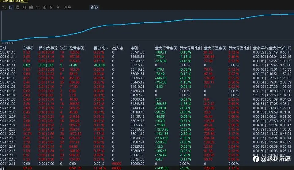This screenshot has width=294, height=170.
Task: Switch to the M tab
Action: point(51,7)
